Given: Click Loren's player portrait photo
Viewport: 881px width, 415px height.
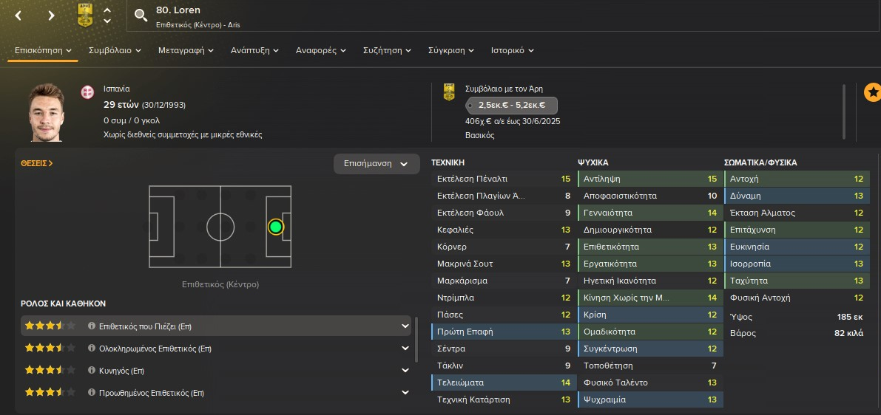Looking at the screenshot, I should pos(47,112).
